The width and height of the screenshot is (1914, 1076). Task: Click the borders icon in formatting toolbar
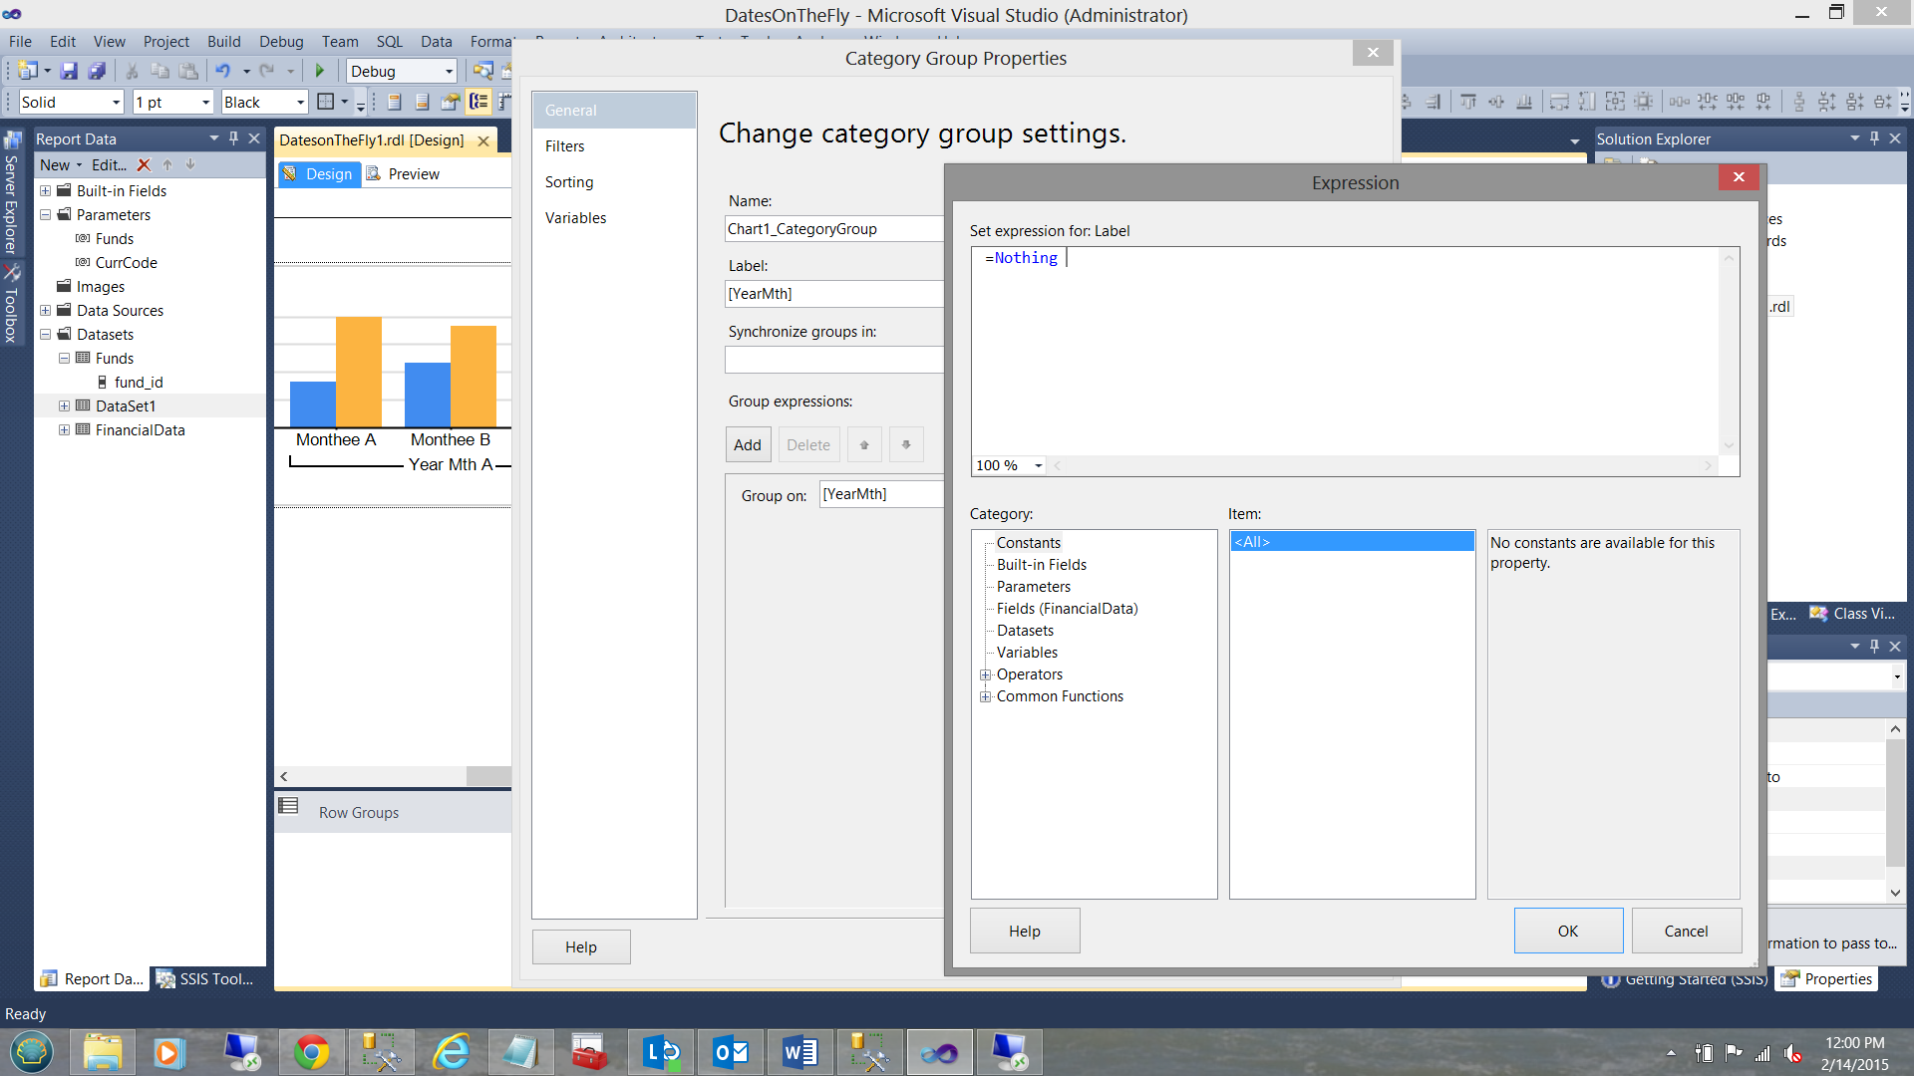[x=325, y=102]
